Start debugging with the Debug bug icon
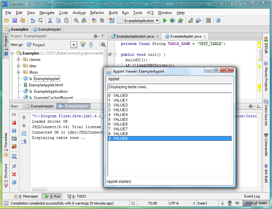Image resolution: width=272 pixels, height=209 pixels. (x=172, y=21)
